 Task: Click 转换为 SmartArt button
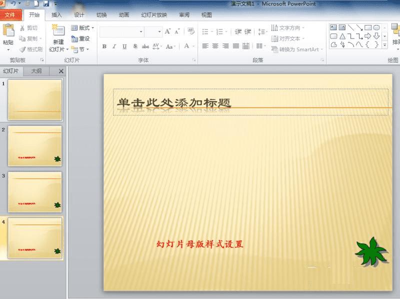pos(297,49)
